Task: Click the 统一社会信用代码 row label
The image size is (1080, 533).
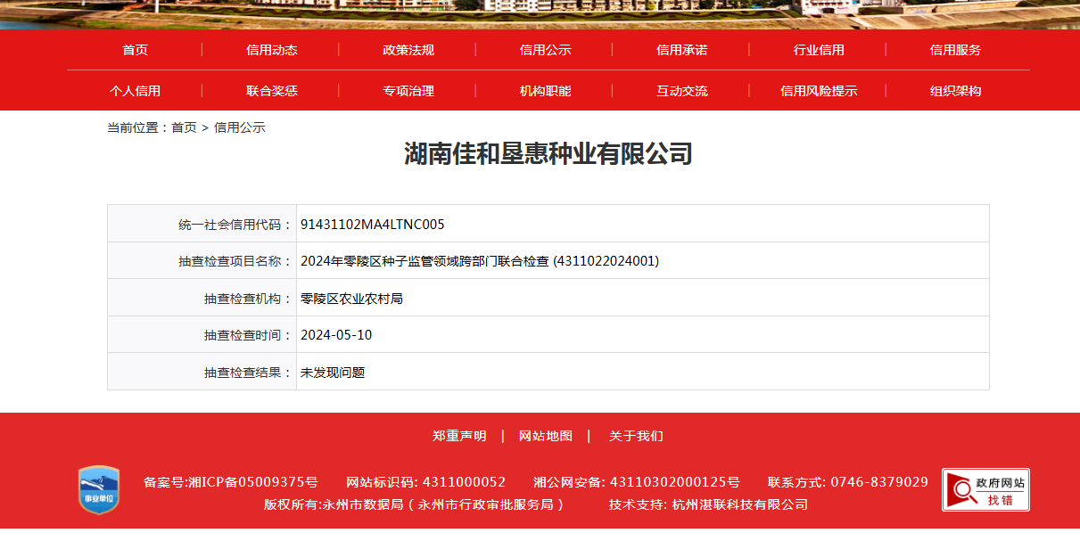Action: (x=235, y=225)
